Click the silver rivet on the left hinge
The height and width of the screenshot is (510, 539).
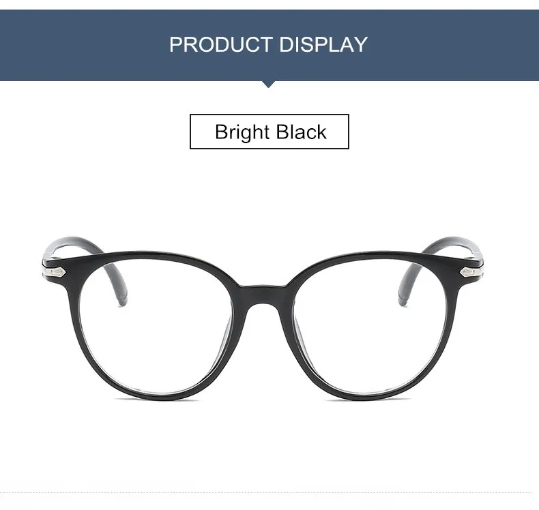coord(56,273)
